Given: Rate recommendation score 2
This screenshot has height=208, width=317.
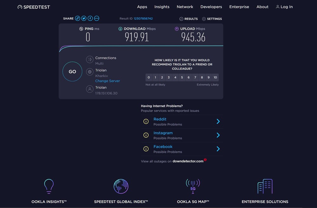Looking at the screenshot, I should coord(162,77).
